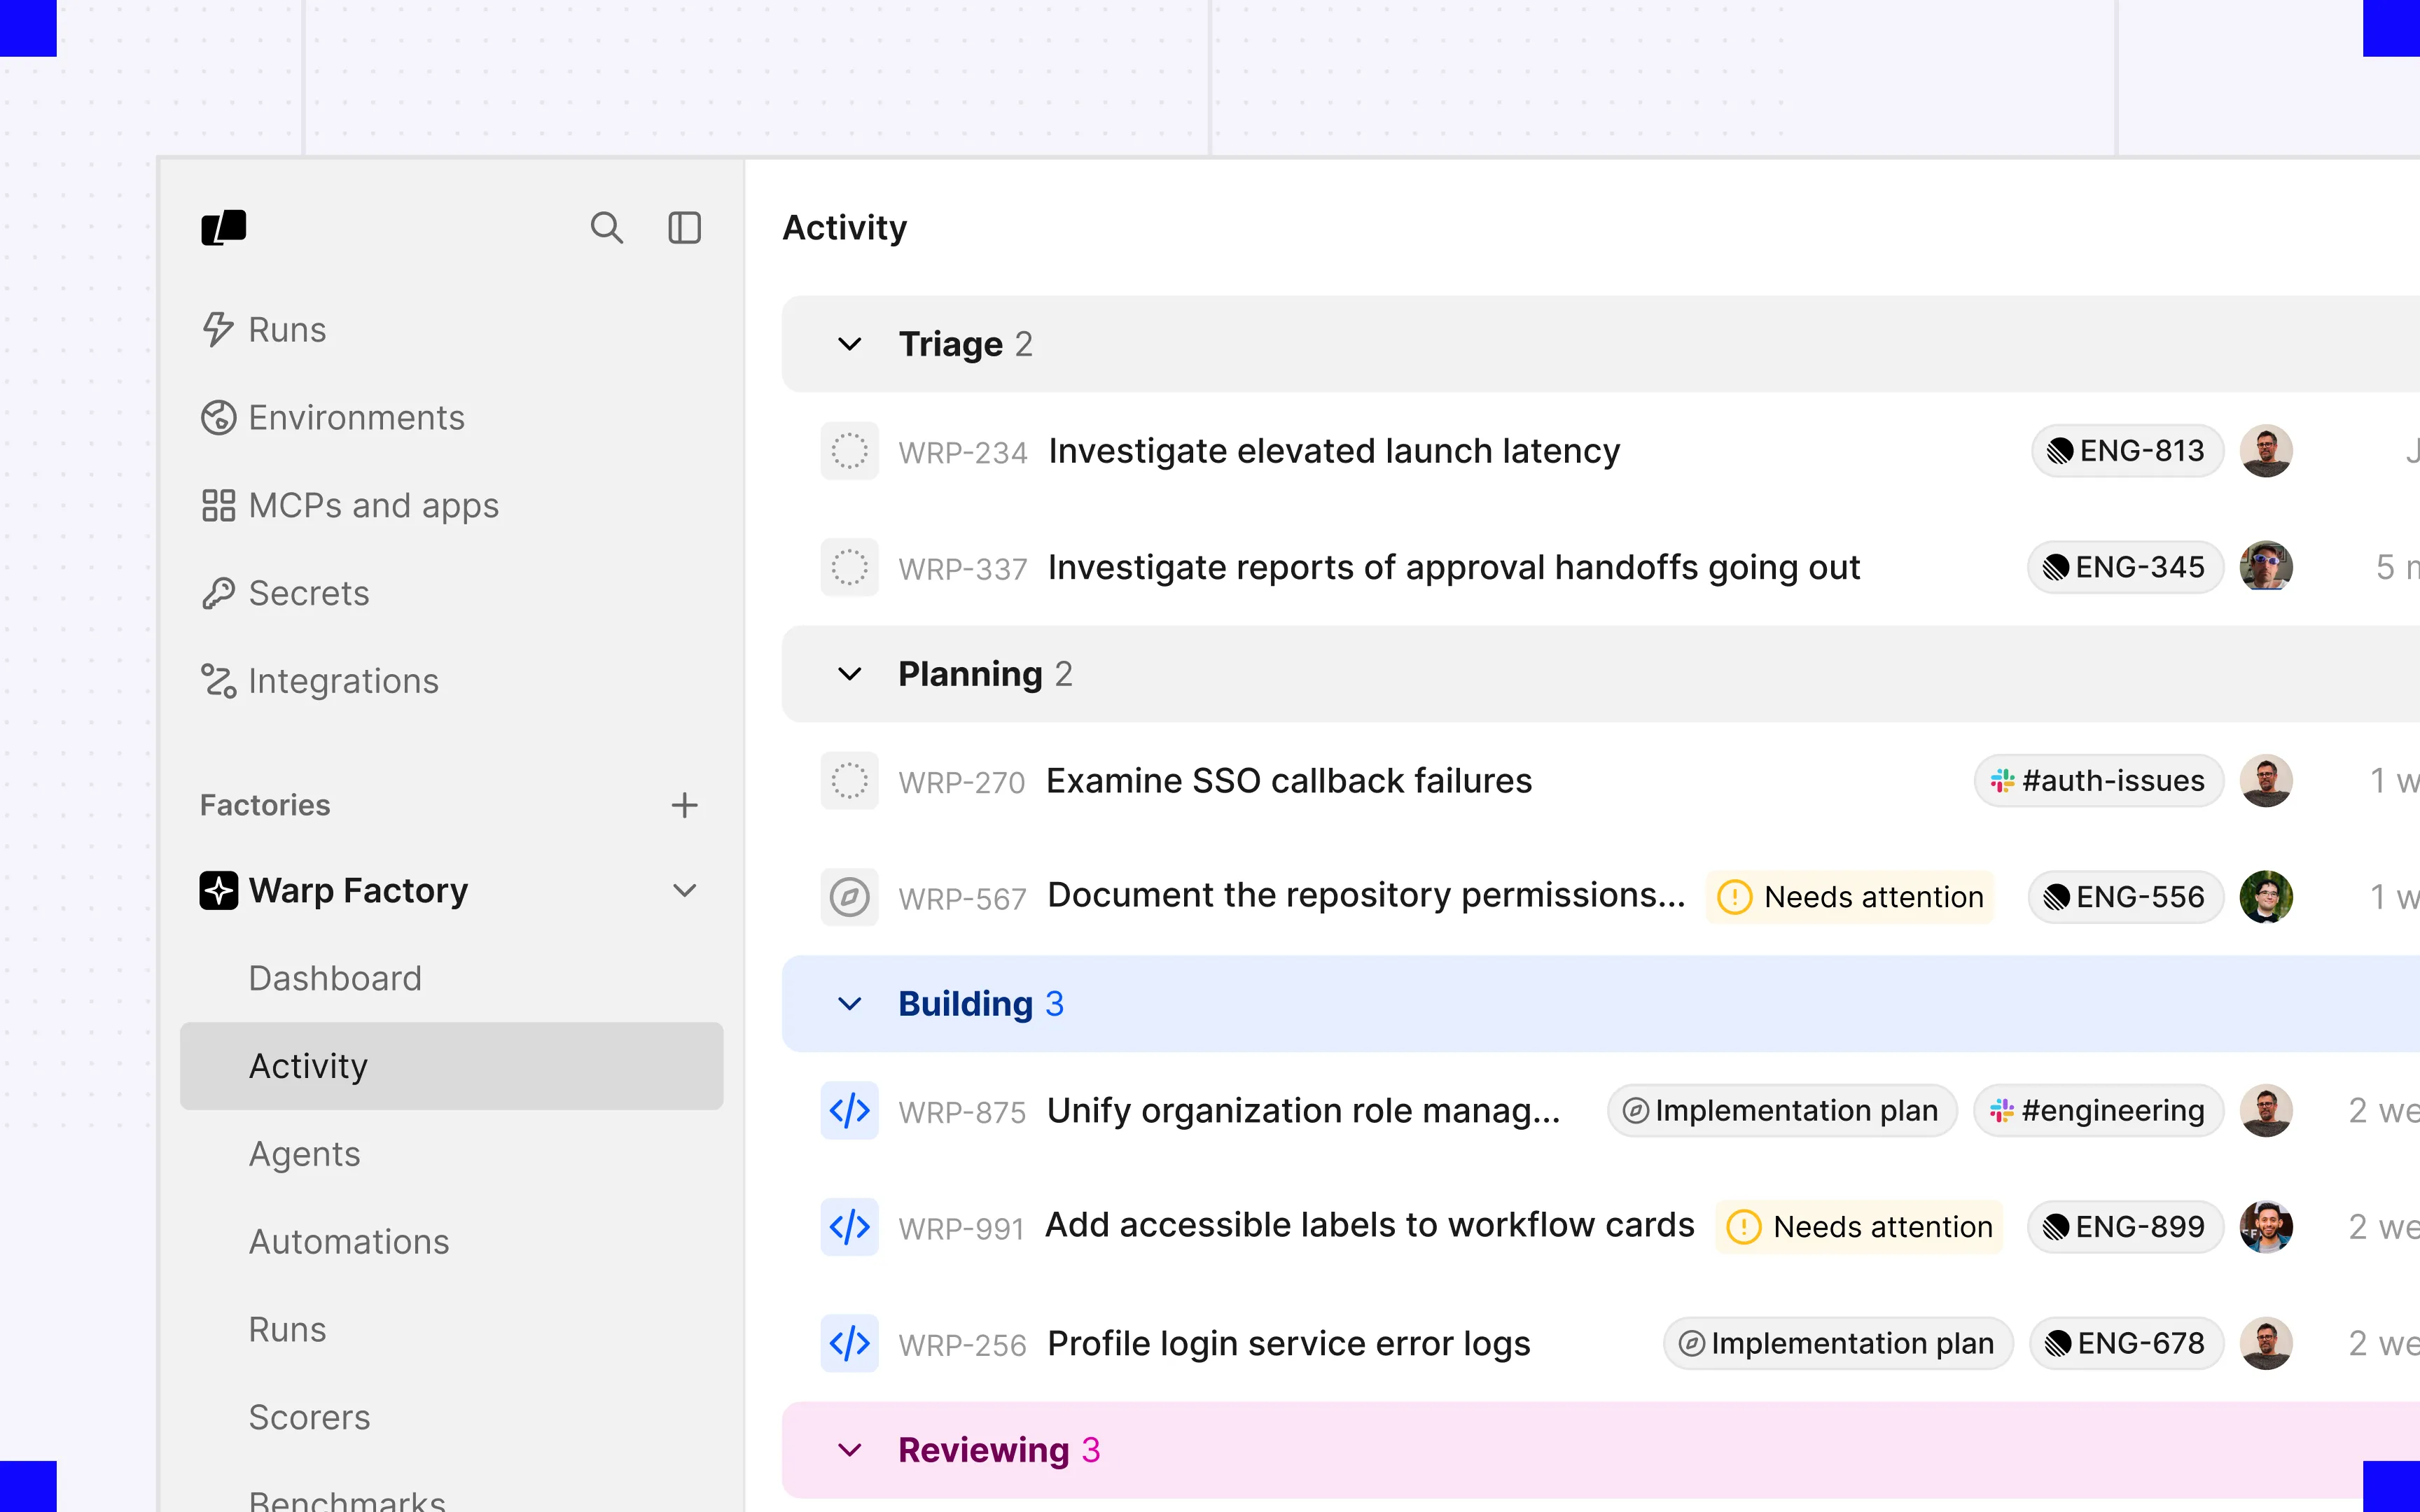The image size is (2420, 1512).
Task: Click the Warp Factory star icon
Action: point(219,890)
